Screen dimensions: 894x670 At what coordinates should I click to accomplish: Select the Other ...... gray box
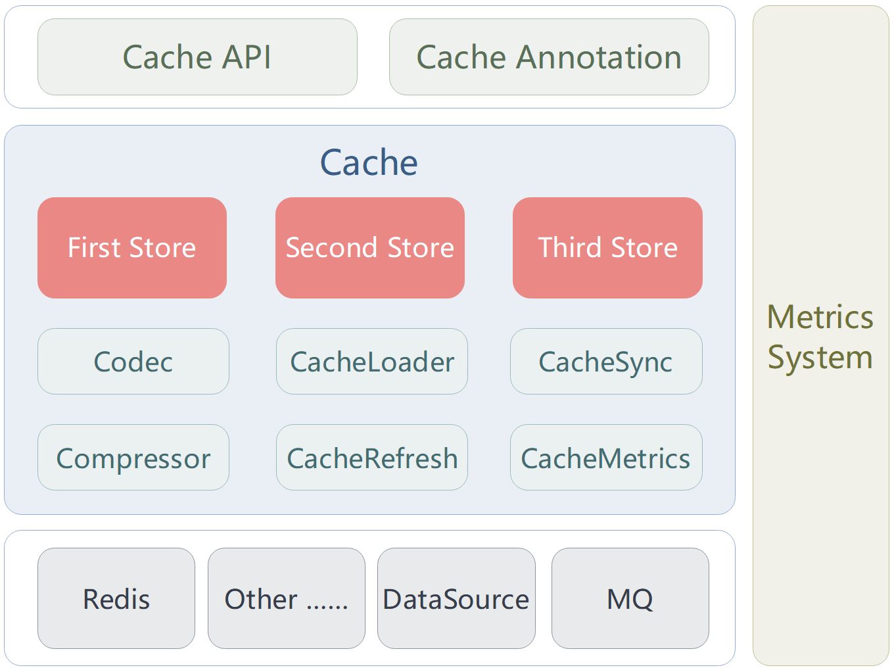click(287, 598)
